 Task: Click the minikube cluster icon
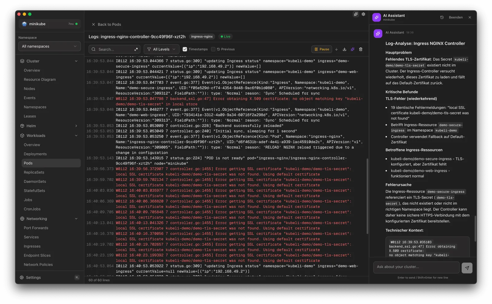[25, 24]
